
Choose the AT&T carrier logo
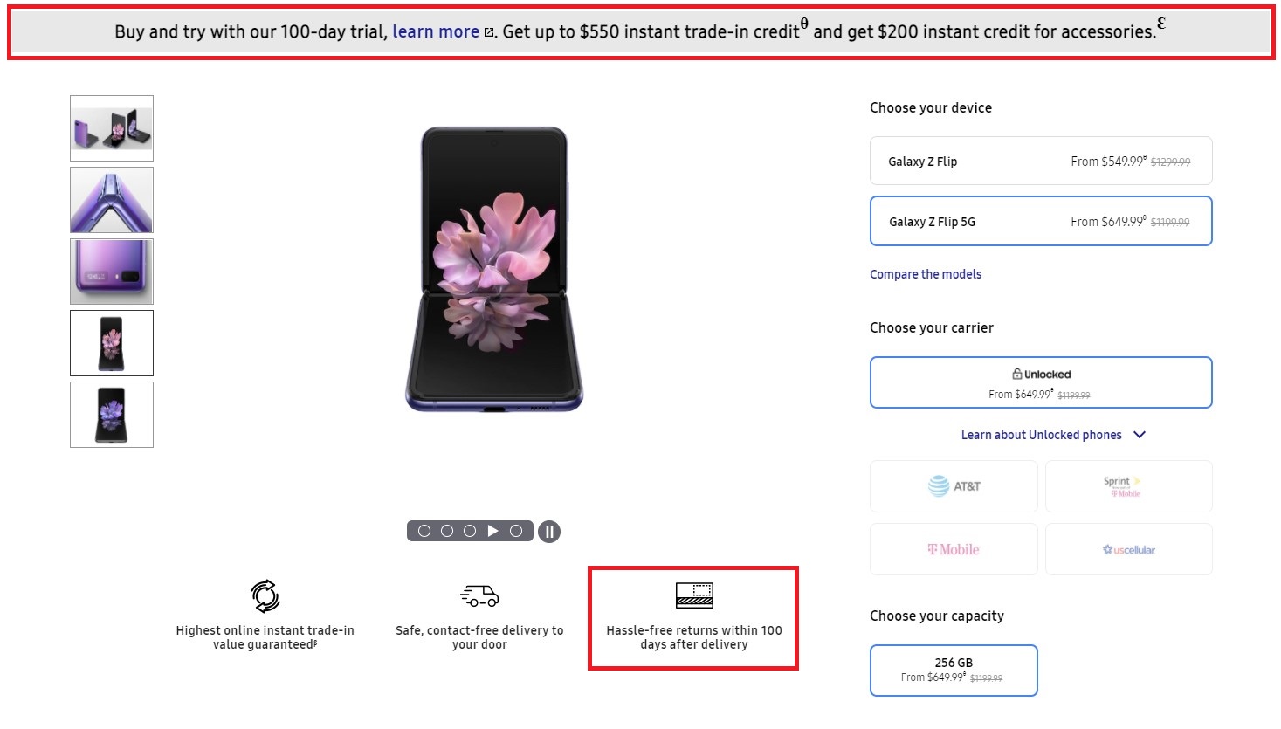[954, 486]
